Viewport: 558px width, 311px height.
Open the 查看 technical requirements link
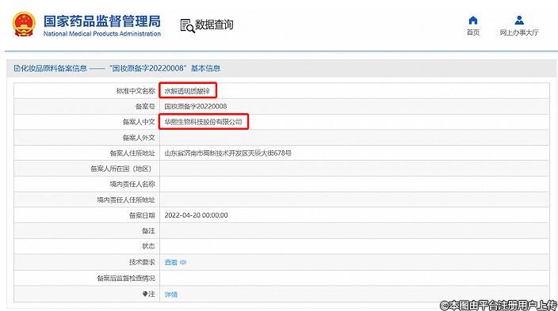[171, 262]
